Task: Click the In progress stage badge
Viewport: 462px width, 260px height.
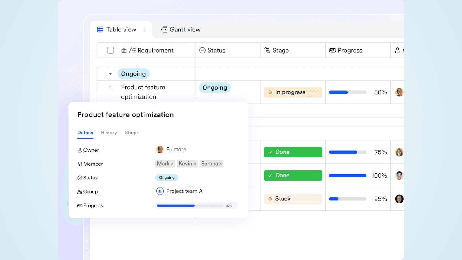Action: pyautogui.click(x=293, y=92)
